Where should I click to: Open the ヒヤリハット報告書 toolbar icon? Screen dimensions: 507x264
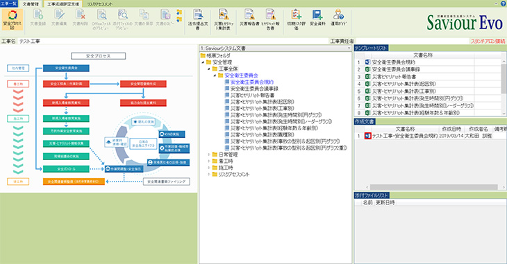click(x=270, y=19)
